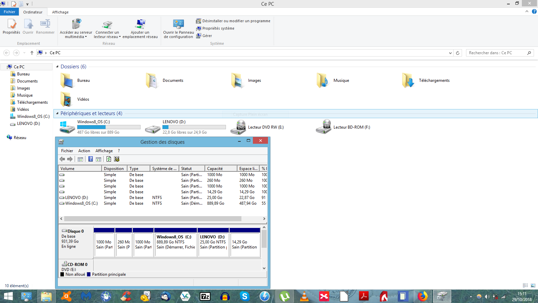
Task: Open the Fichier tab in Explorer
Action: click(x=9, y=12)
